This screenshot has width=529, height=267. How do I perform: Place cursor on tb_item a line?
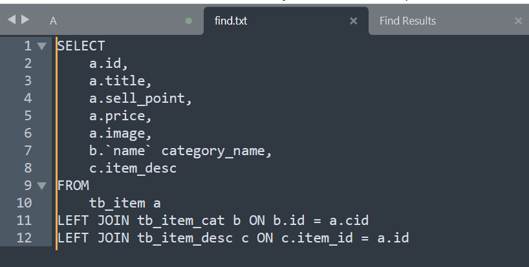pyautogui.click(x=125, y=203)
